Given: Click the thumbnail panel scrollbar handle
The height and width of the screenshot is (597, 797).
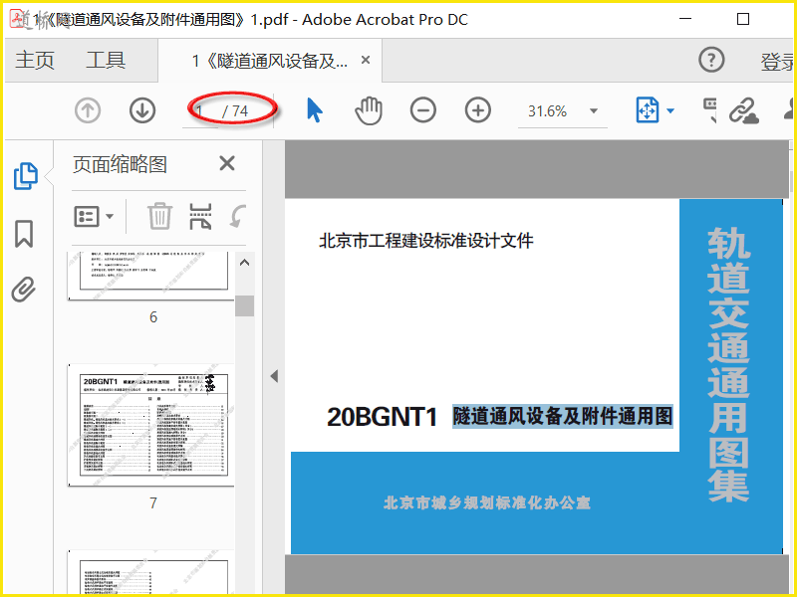Looking at the screenshot, I should pyautogui.click(x=244, y=306).
